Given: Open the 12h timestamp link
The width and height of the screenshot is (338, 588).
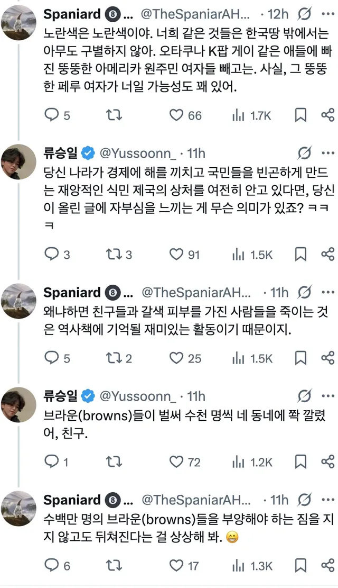Looking at the screenshot, I should point(279,13).
